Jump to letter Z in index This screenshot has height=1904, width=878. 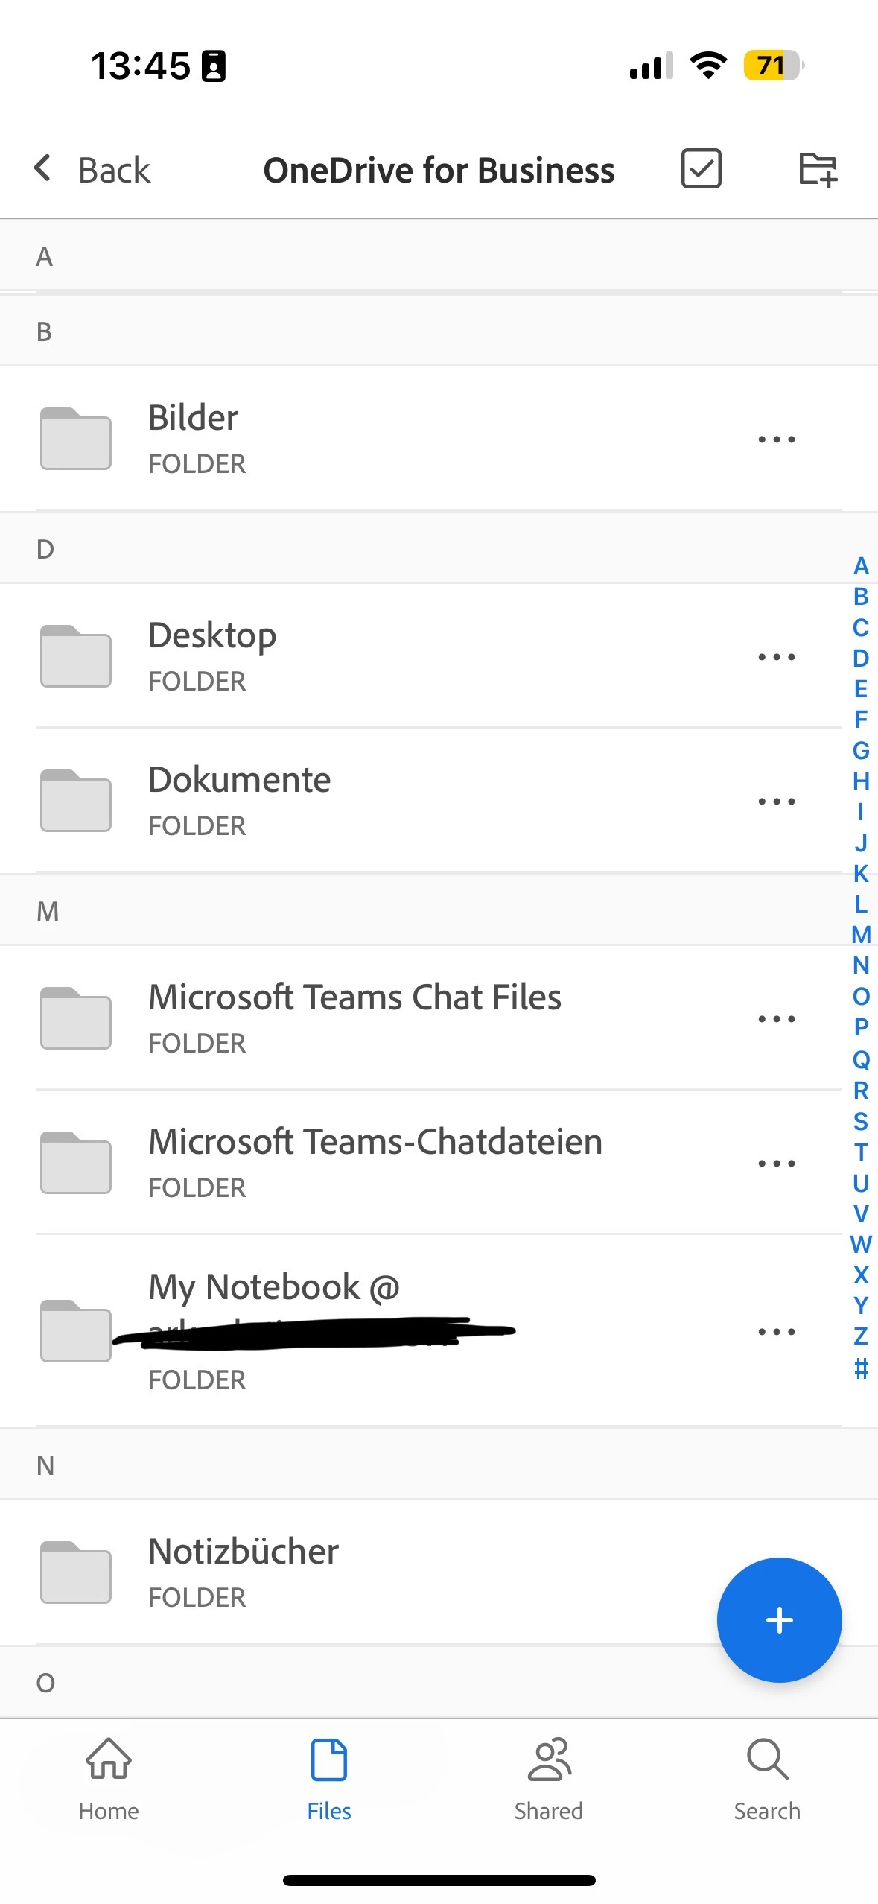pyautogui.click(x=861, y=1336)
